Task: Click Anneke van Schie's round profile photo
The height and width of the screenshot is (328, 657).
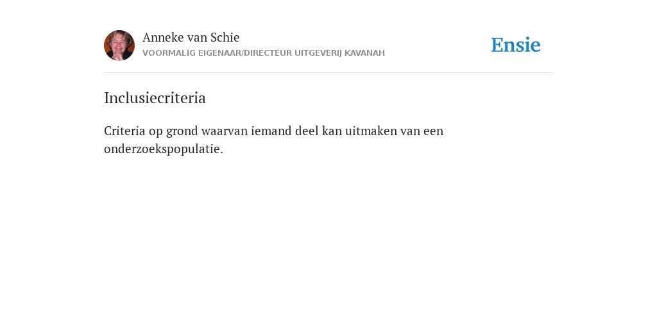Action: [119, 45]
